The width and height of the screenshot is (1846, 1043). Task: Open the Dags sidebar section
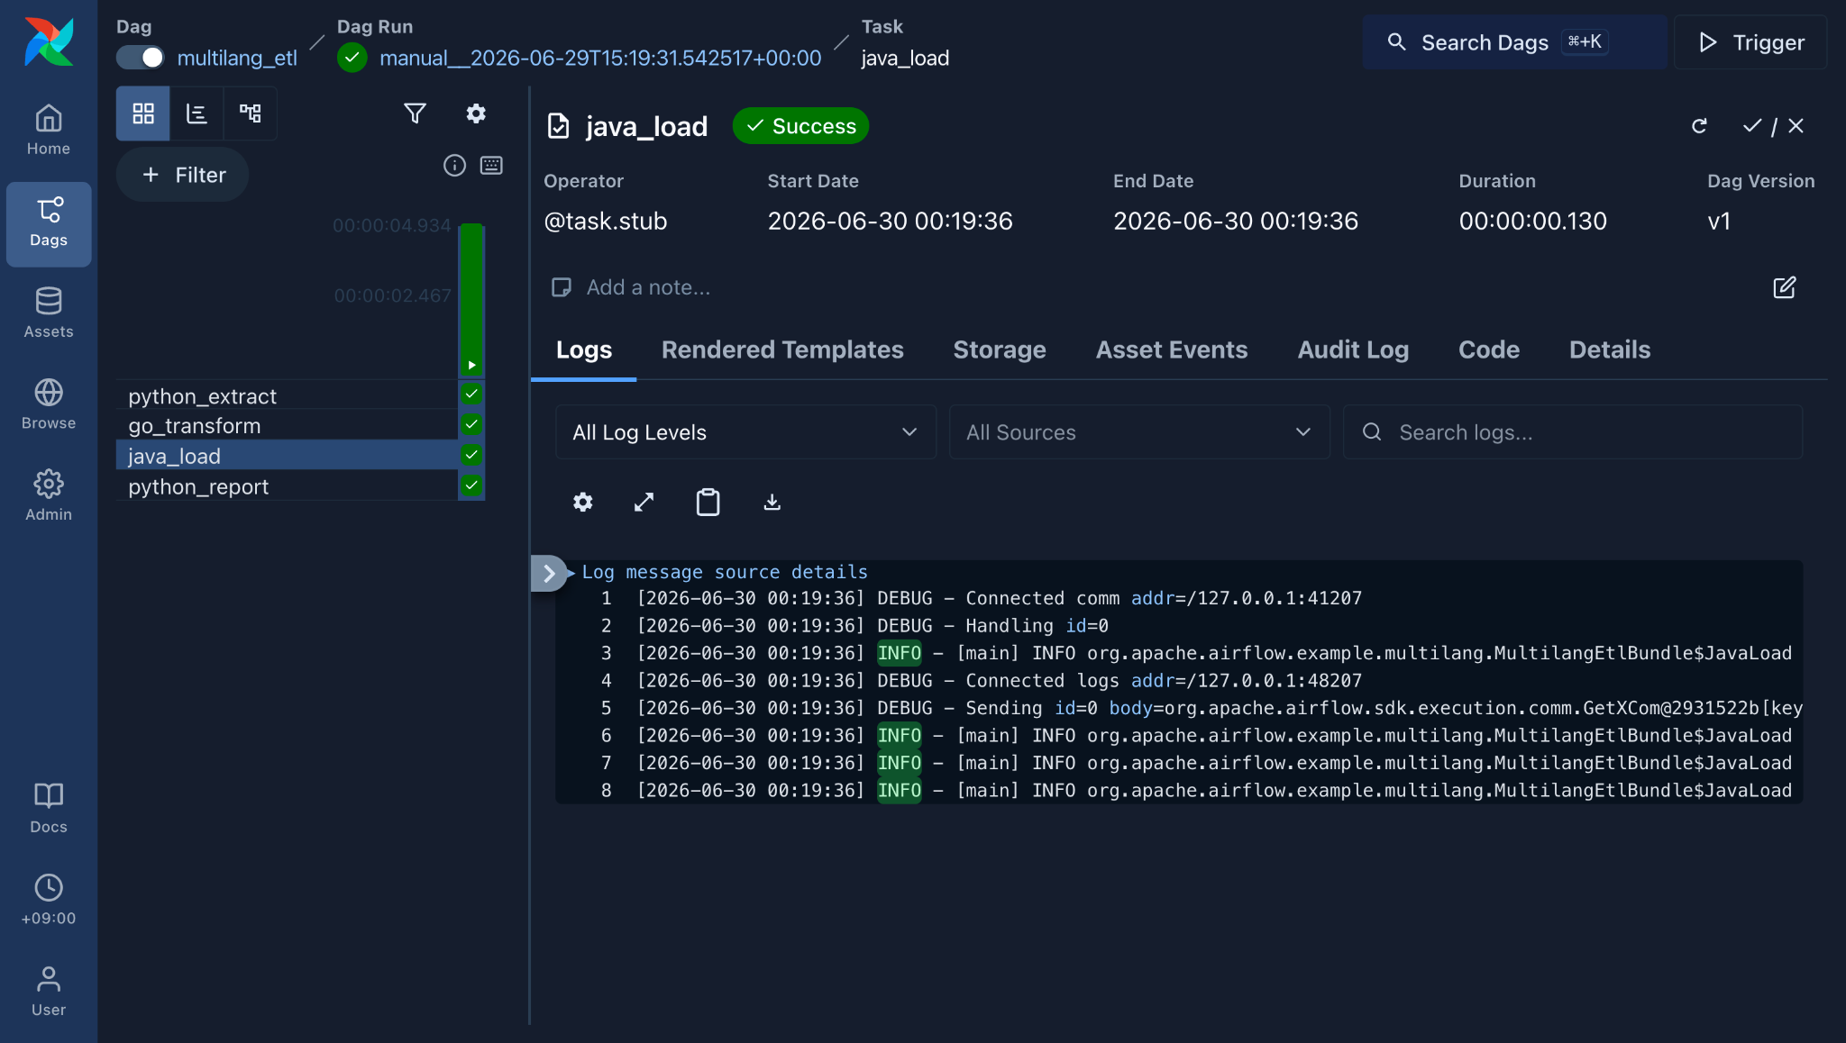coord(49,223)
